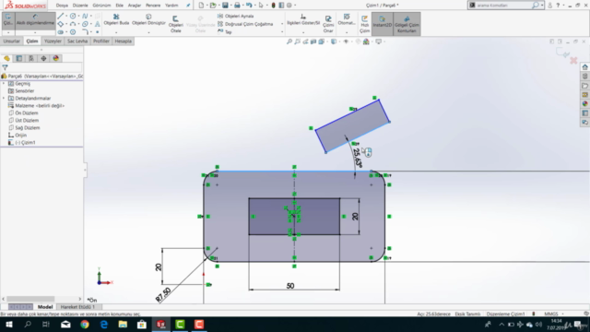The image size is (590, 332).
Task: Open the Düzenle menu
Action: tap(80, 6)
